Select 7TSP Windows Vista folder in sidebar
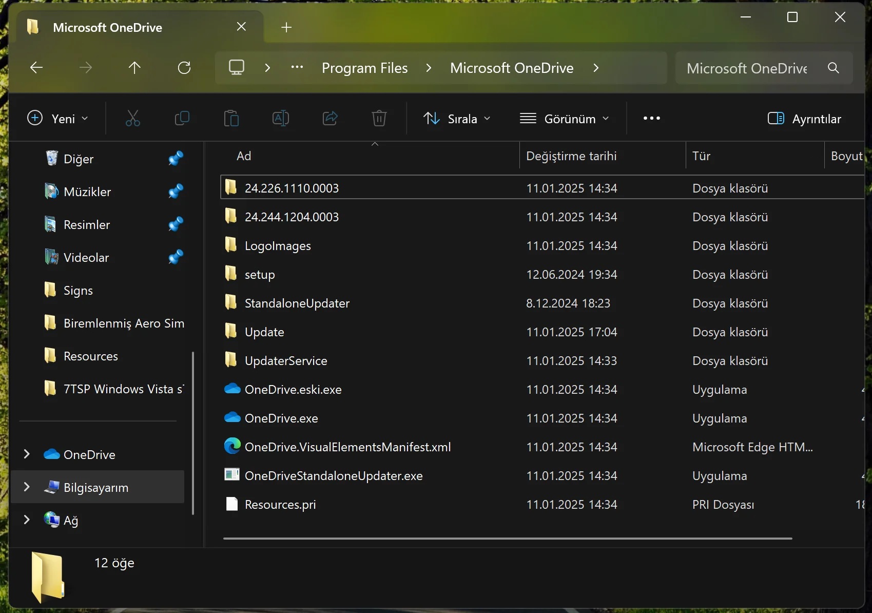872x613 pixels. pyautogui.click(x=98, y=389)
